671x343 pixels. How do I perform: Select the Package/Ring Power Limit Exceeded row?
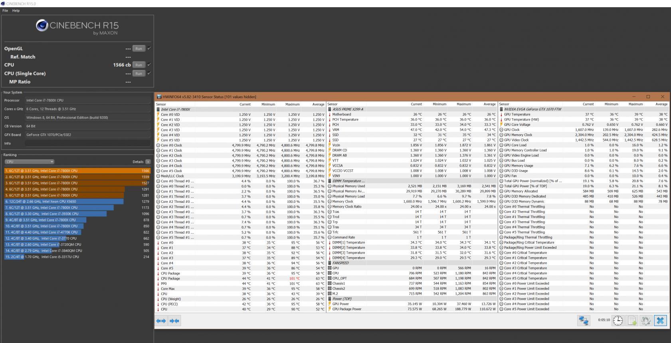pyautogui.click(x=584, y=248)
